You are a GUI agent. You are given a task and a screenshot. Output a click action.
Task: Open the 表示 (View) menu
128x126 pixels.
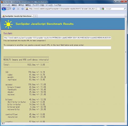(21, 5)
